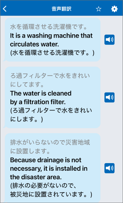
Task: Tap the gray source text 水を循環させる洗濯機です
Action: [x=49, y=27]
